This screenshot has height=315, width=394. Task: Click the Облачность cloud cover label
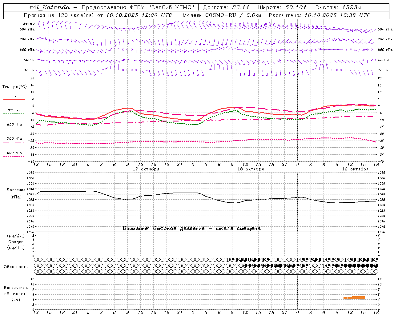(16, 267)
